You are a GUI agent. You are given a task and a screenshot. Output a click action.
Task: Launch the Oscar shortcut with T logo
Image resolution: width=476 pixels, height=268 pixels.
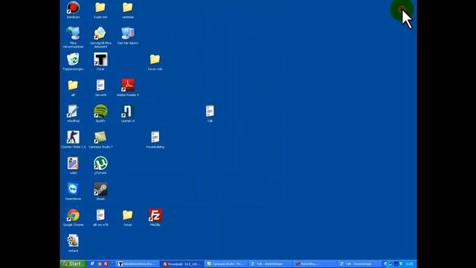pos(100,60)
